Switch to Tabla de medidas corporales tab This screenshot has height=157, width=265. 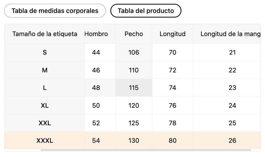point(55,11)
